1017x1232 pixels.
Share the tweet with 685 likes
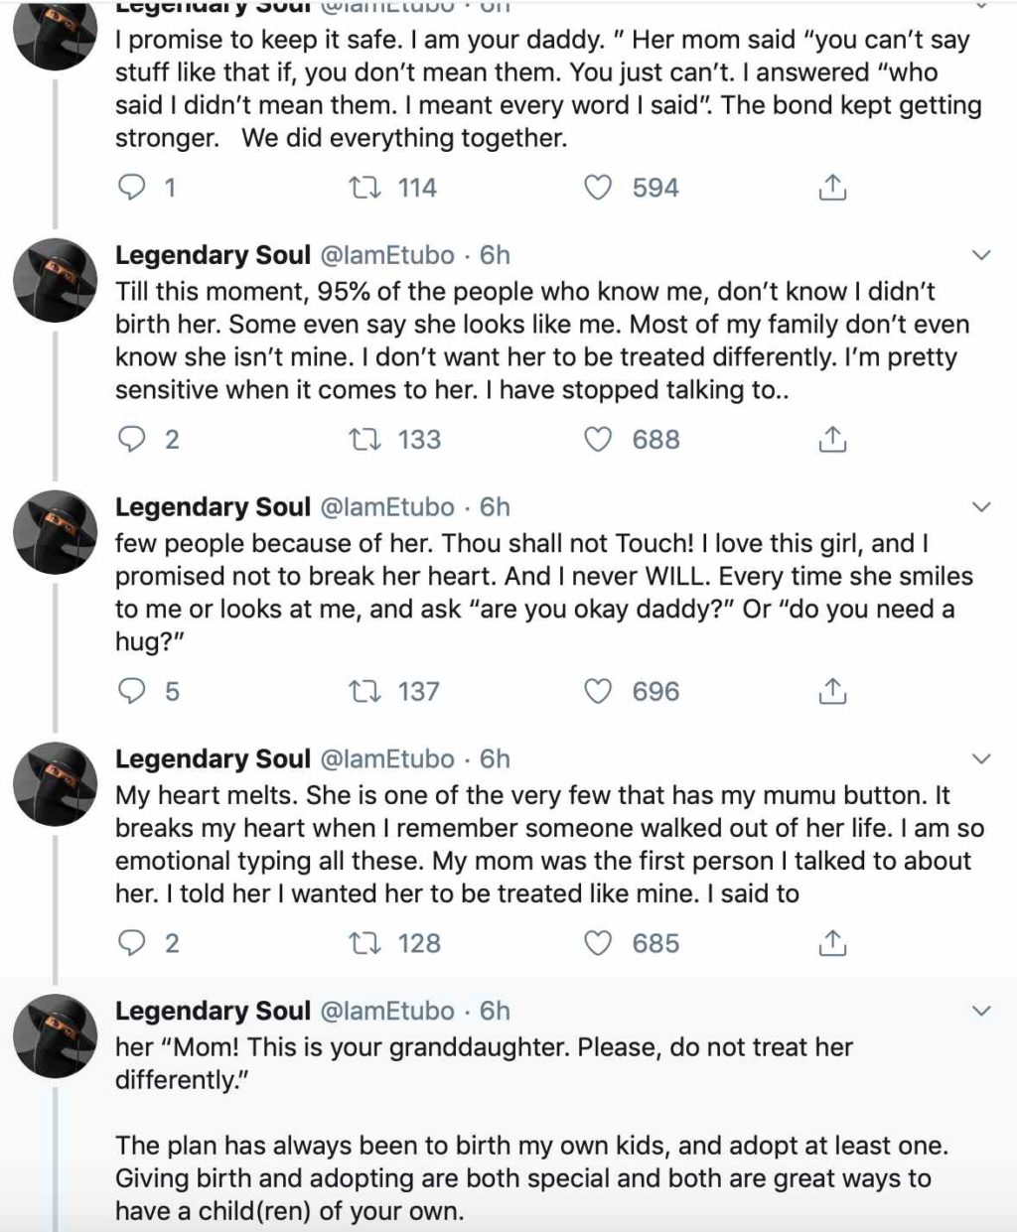click(831, 943)
